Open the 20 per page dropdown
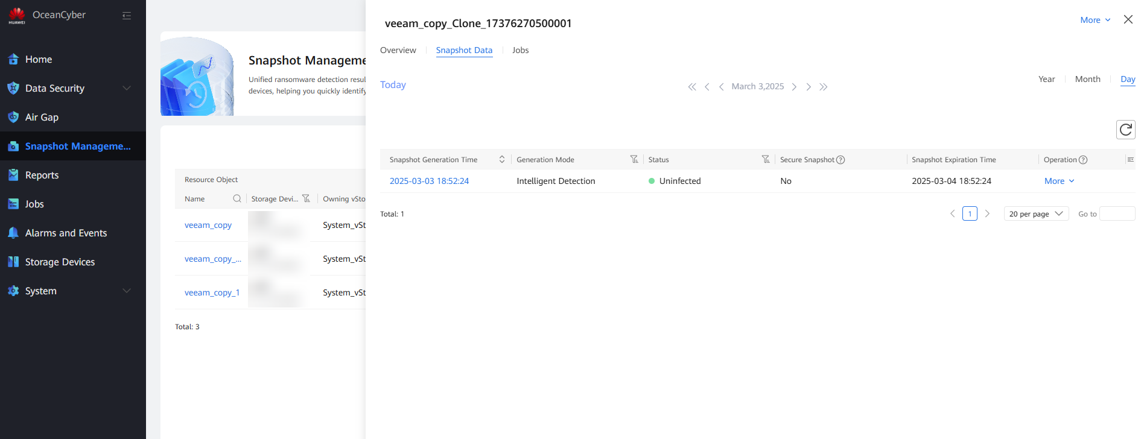 [x=1036, y=214]
